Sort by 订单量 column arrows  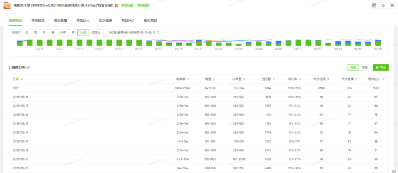[x=244, y=79]
